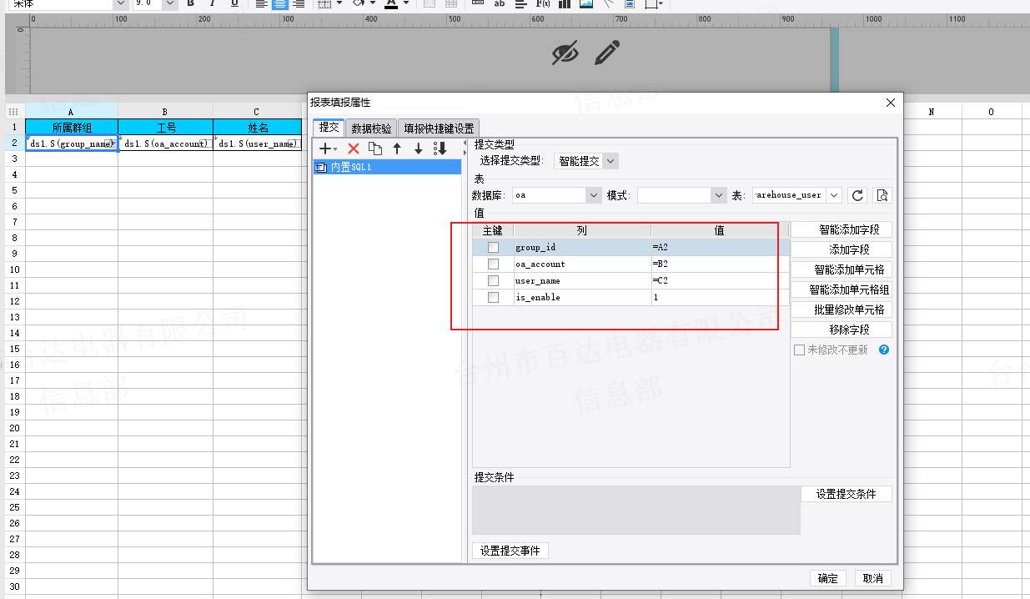Select 内置SQL1 in the submit list
This screenshot has height=599, width=1030.
(388, 167)
